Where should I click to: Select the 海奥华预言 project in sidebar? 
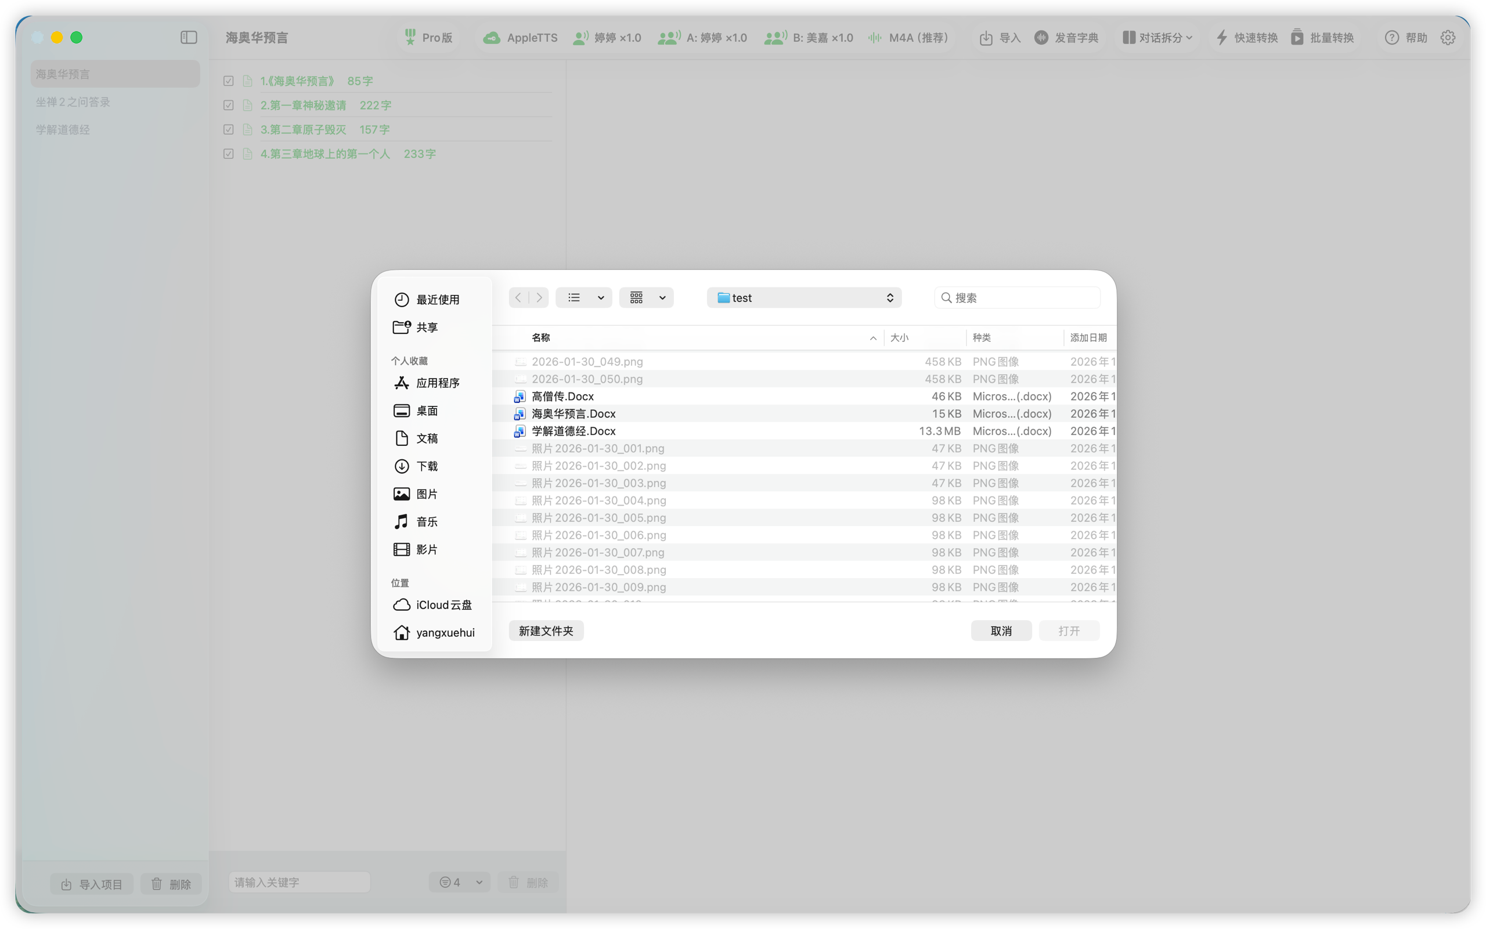(115, 74)
